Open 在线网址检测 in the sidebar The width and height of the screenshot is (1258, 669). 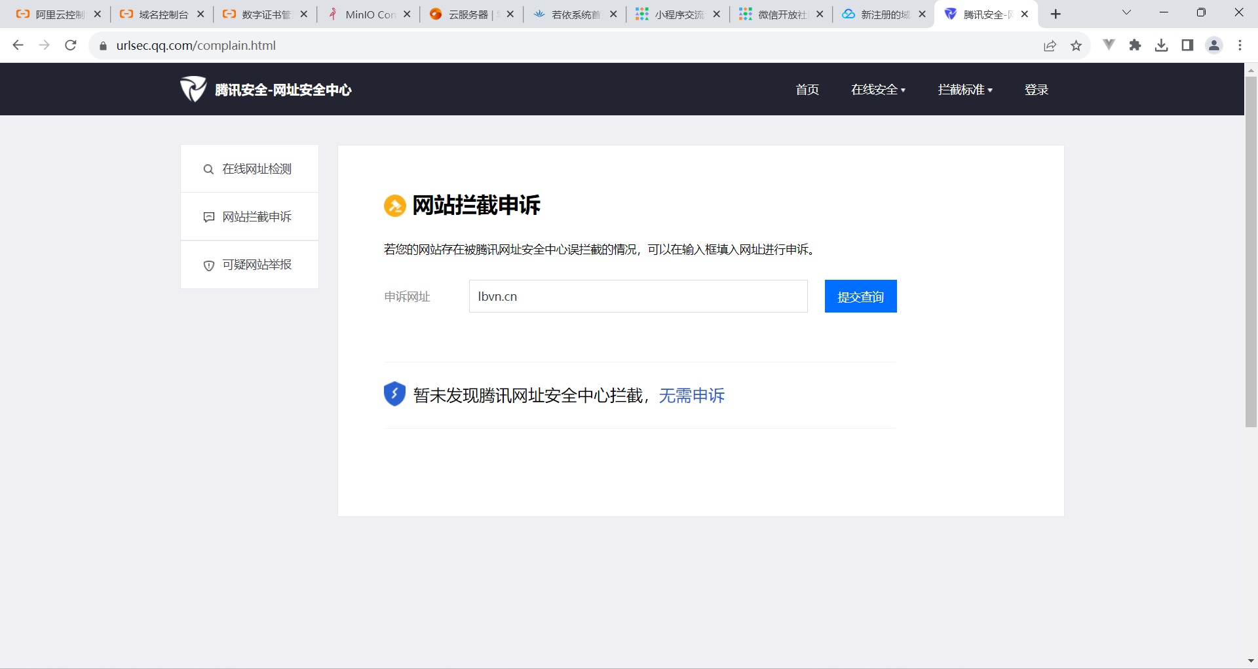(x=250, y=169)
